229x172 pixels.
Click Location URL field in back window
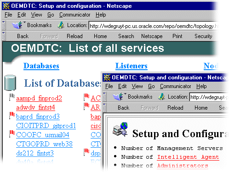click(154, 26)
